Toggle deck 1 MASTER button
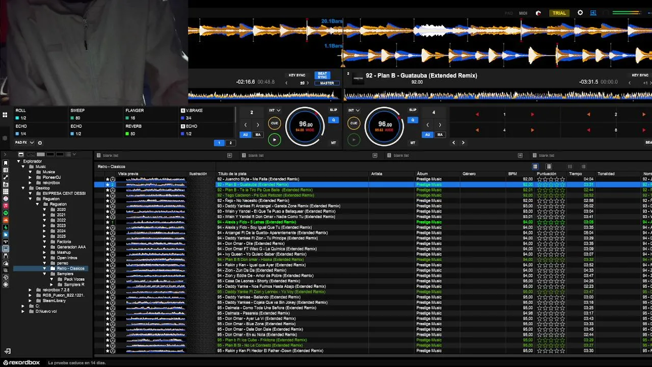Image resolution: width=652 pixels, height=367 pixels. tap(327, 83)
